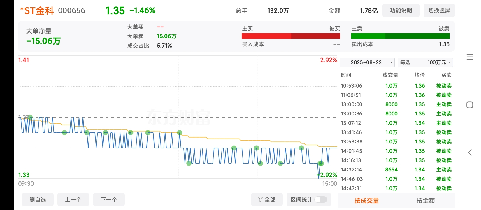Select the 11:06:51 trade row
This screenshot has width=481, height=210.
[396, 95]
